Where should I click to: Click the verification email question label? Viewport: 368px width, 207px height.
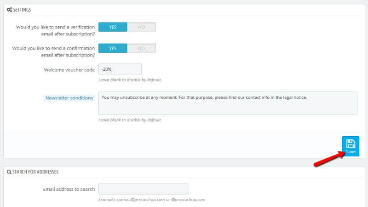(x=55, y=30)
